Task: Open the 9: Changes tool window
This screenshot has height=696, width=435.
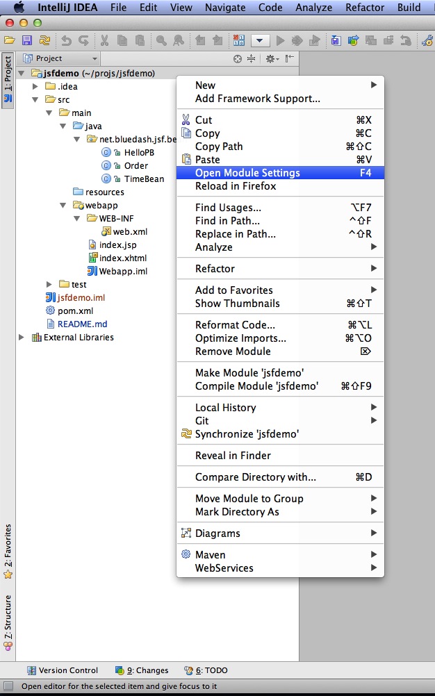Action: 142,670
